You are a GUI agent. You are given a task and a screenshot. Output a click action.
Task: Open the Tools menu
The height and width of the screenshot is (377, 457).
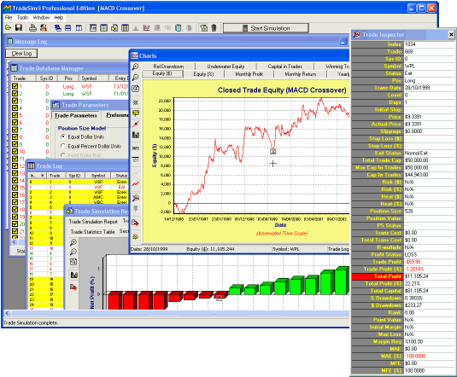click(x=22, y=17)
